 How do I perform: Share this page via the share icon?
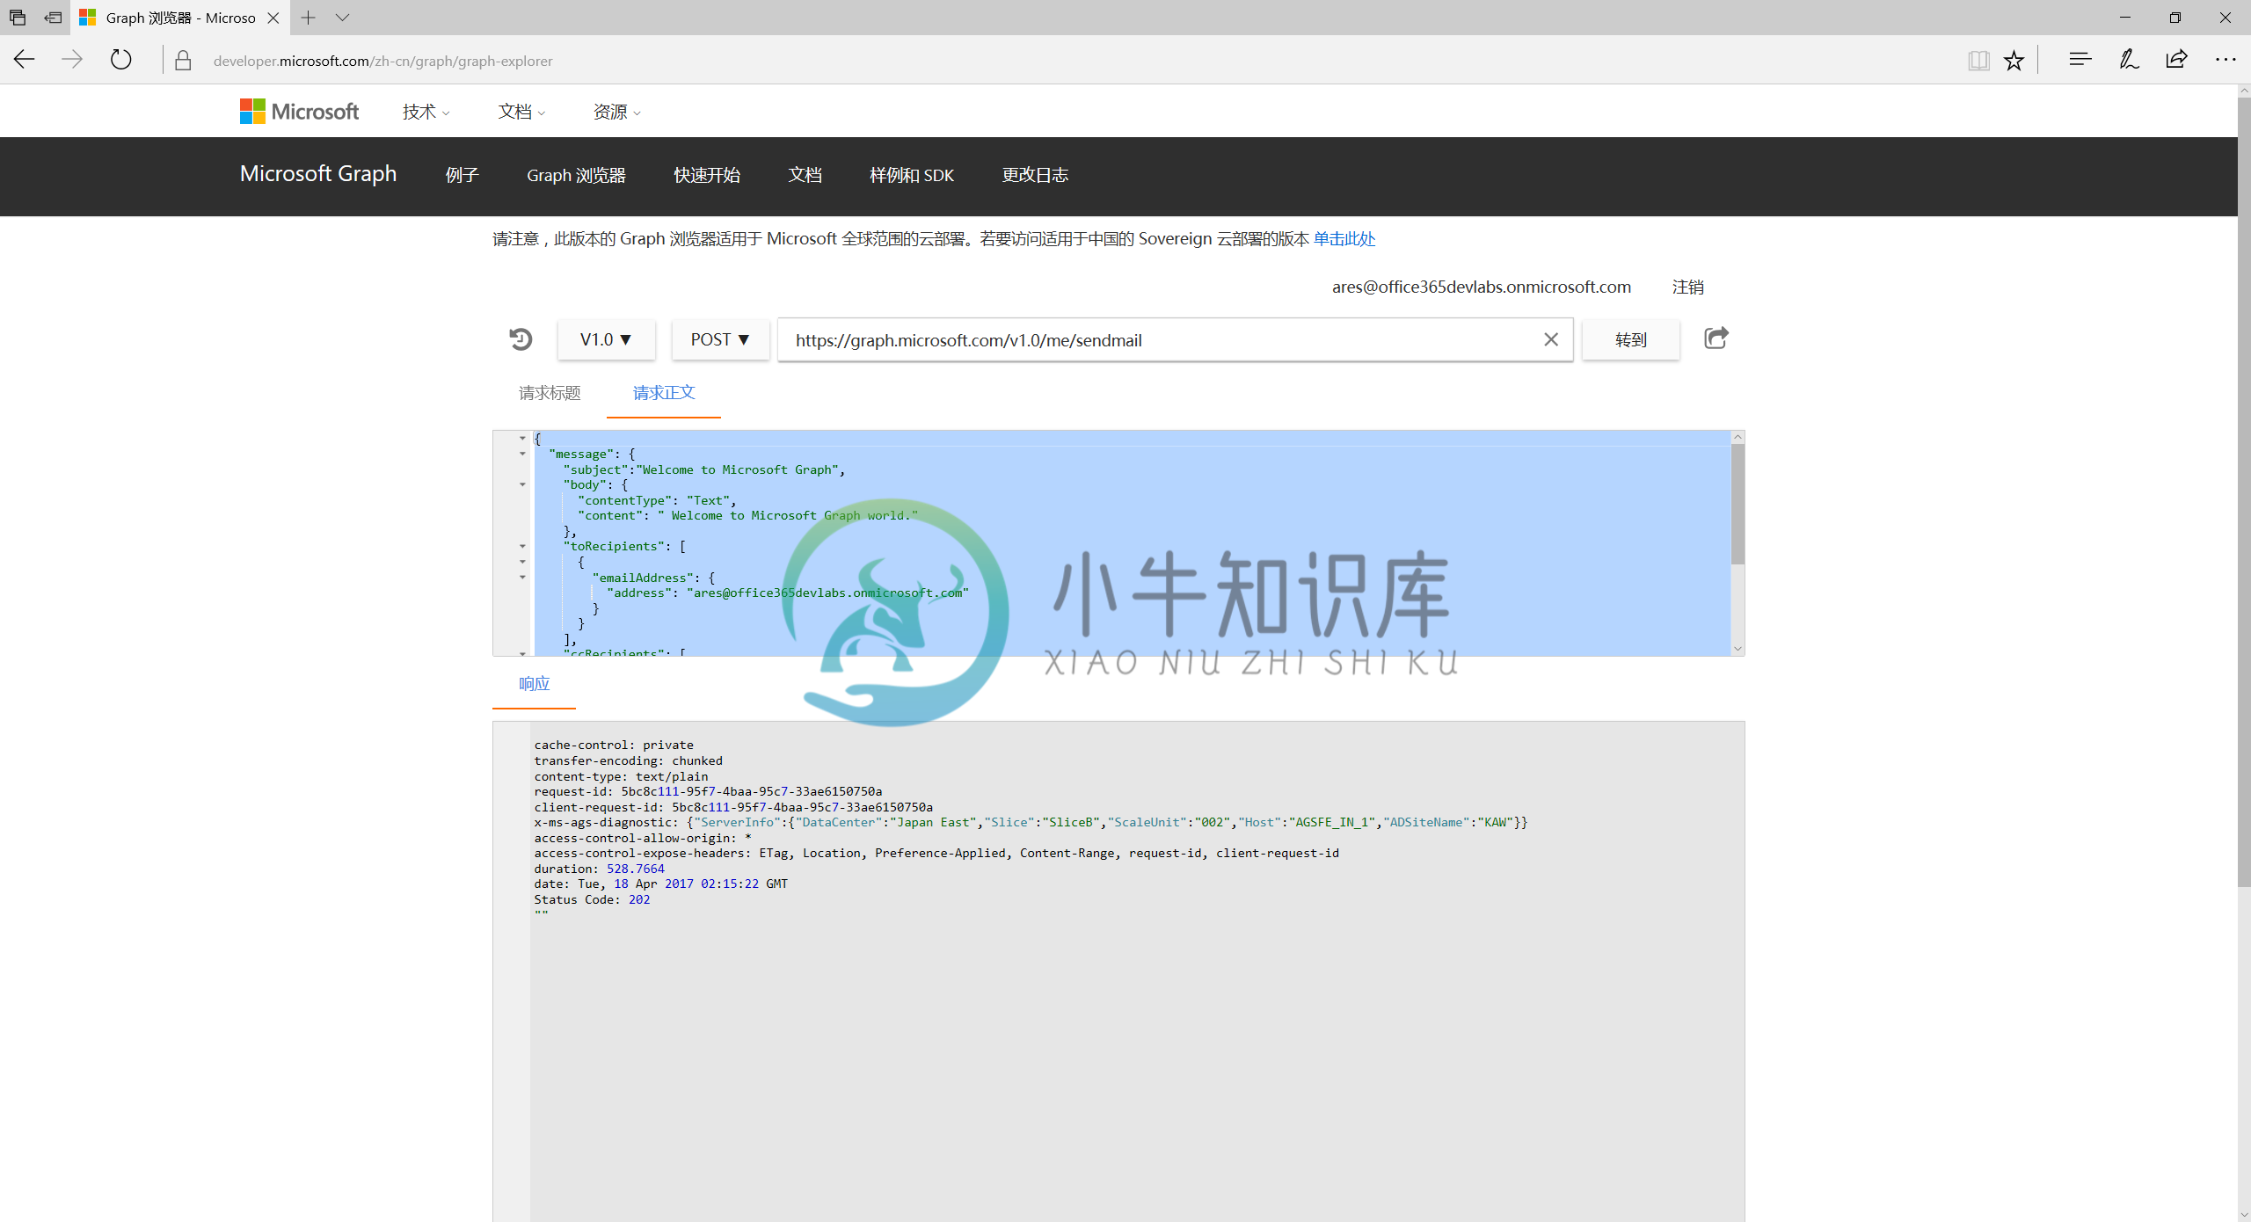point(2177,59)
